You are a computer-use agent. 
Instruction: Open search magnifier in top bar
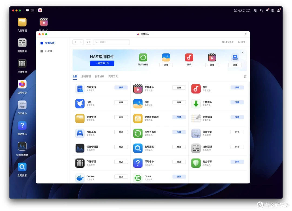pos(261,11)
